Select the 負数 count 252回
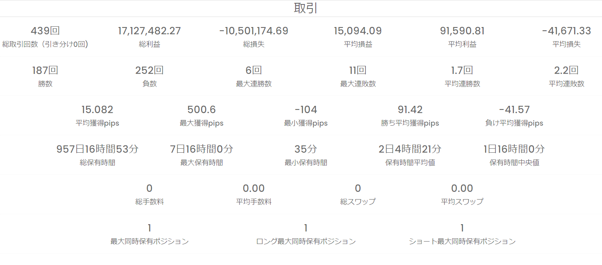The height and width of the screenshot is (265, 602). click(149, 70)
